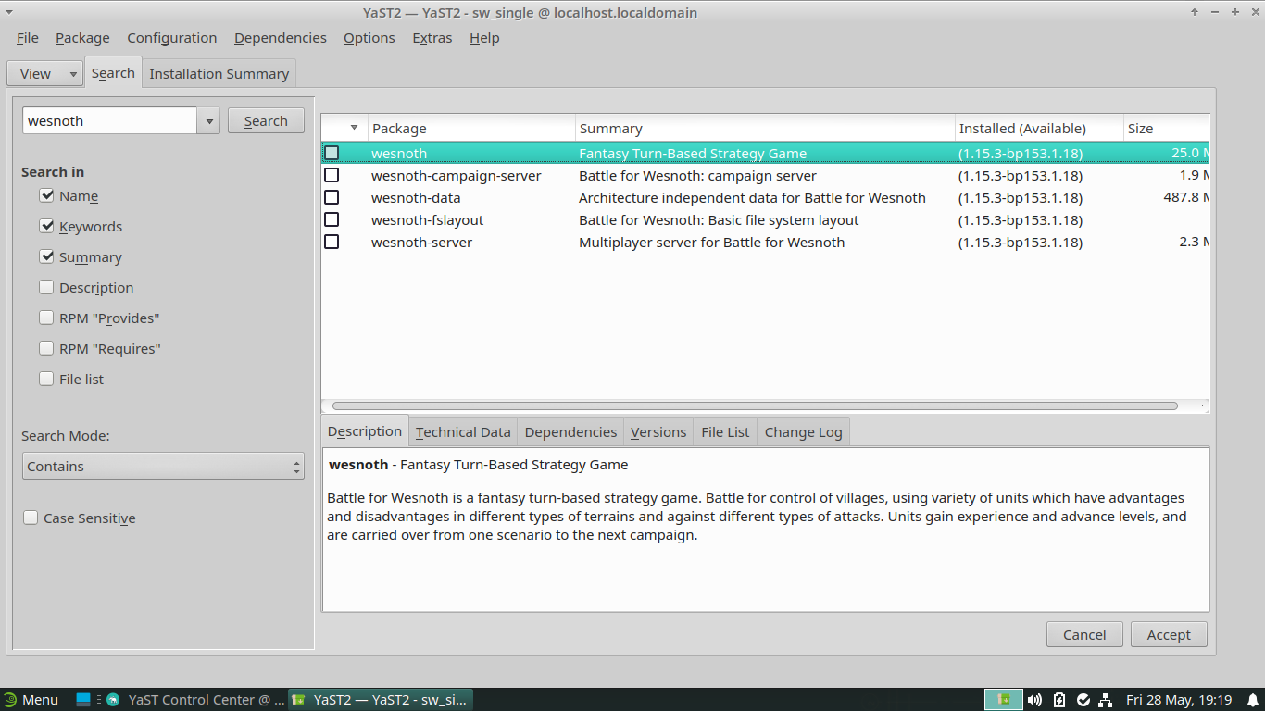Uncheck the Summary search checkbox
The width and height of the screenshot is (1265, 711).
coord(46,257)
